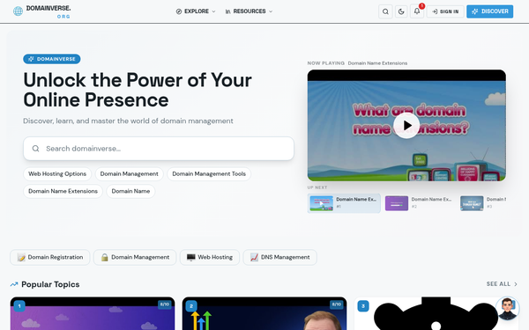The image size is (529, 330).
Task: Click the padlock icon on Domain Management
Action: pos(105,258)
